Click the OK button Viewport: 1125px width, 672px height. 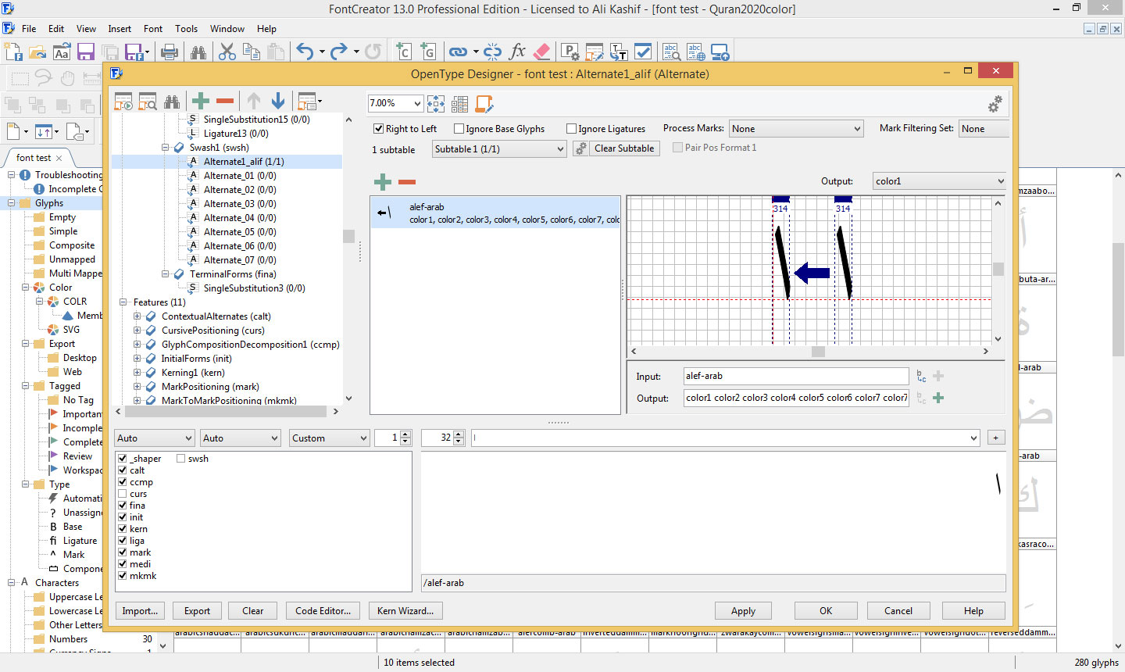(826, 611)
